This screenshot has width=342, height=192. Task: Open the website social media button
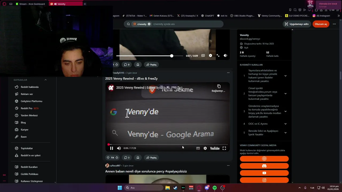coord(264,159)
